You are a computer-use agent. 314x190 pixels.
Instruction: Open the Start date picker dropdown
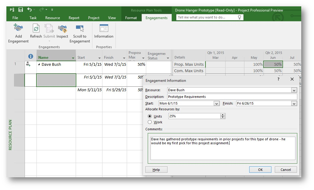click(216, 104)
